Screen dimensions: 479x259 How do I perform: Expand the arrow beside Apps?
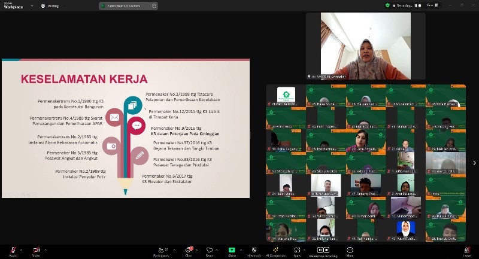[x=304, y=250]
